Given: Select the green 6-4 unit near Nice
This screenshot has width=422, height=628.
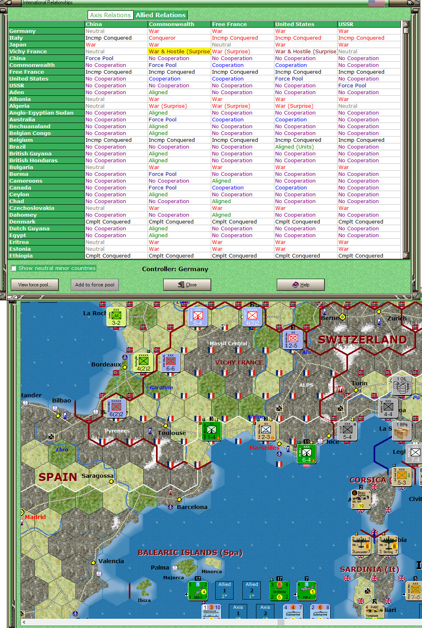Looking at the screenshot, I should 307,454.
